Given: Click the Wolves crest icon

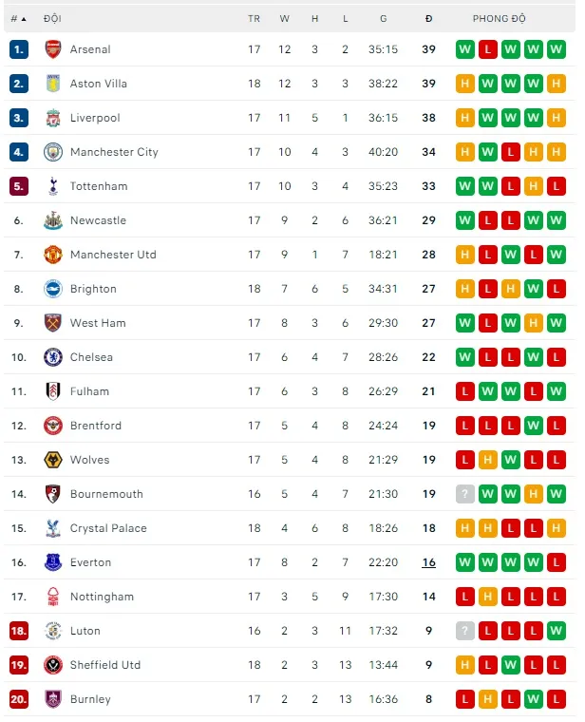Looking at the screenshot, I should (53, 460).
